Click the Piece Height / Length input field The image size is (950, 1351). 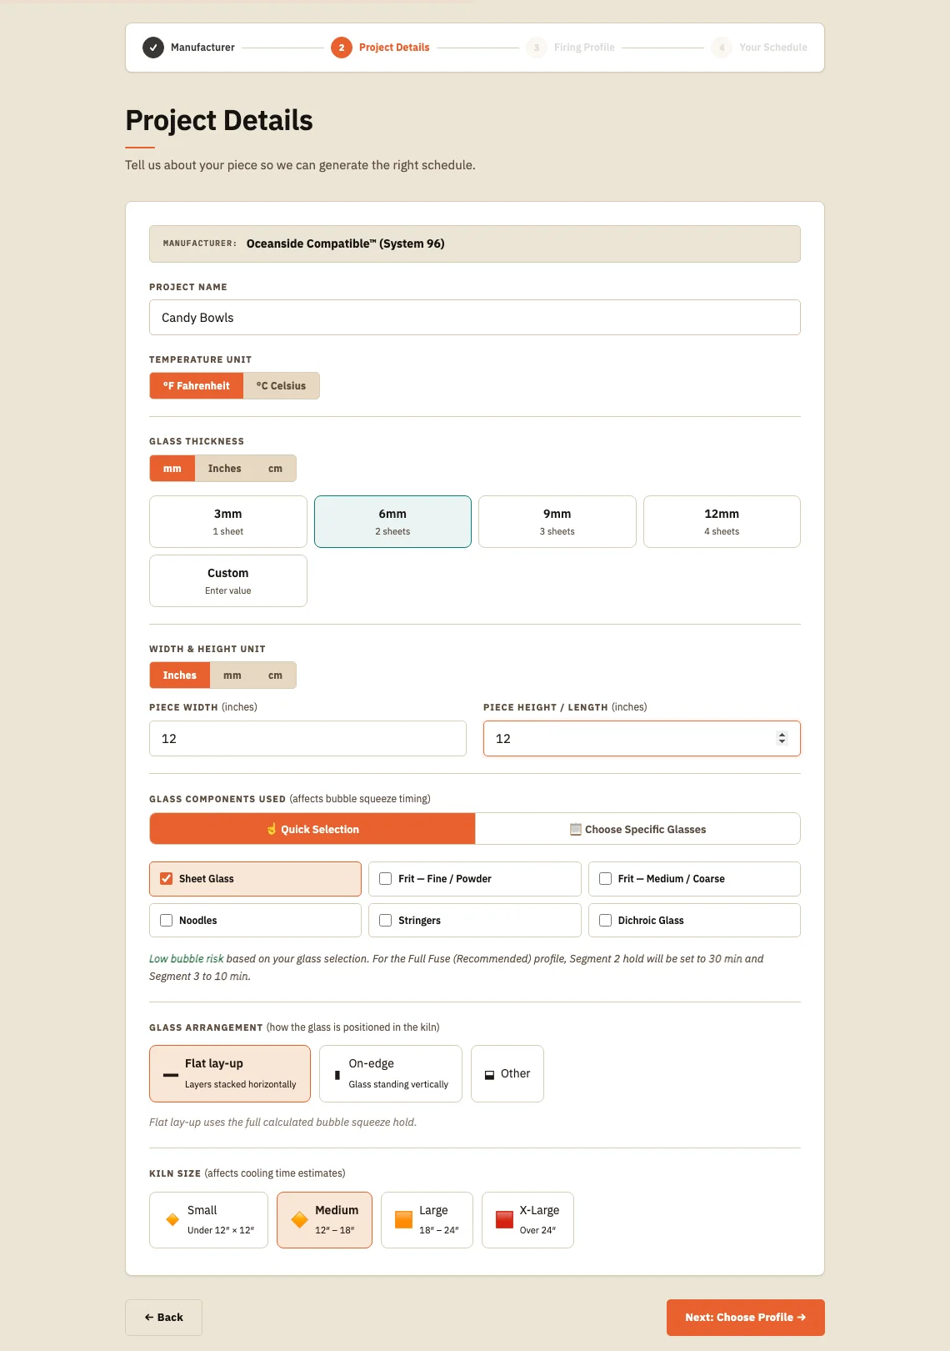(x=642, y=739)
